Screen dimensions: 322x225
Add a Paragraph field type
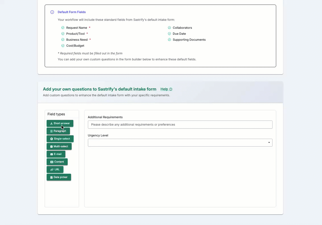click(58, 131)
